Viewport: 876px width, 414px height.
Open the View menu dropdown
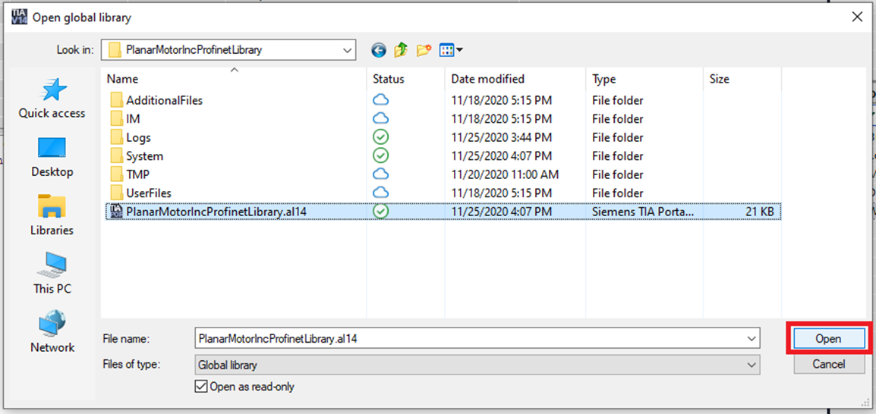click(452, 50)
